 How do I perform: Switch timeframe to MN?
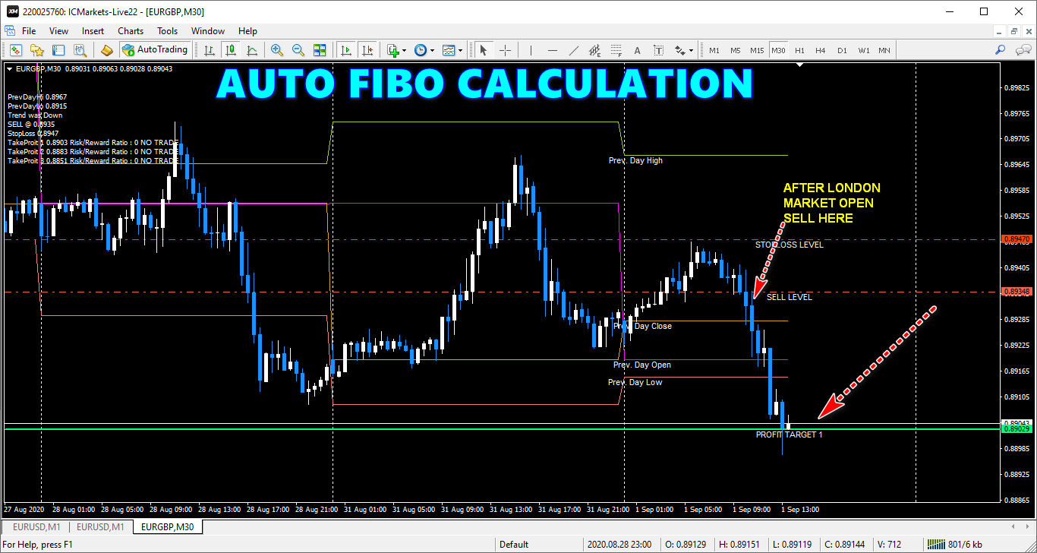click(884, 50)
